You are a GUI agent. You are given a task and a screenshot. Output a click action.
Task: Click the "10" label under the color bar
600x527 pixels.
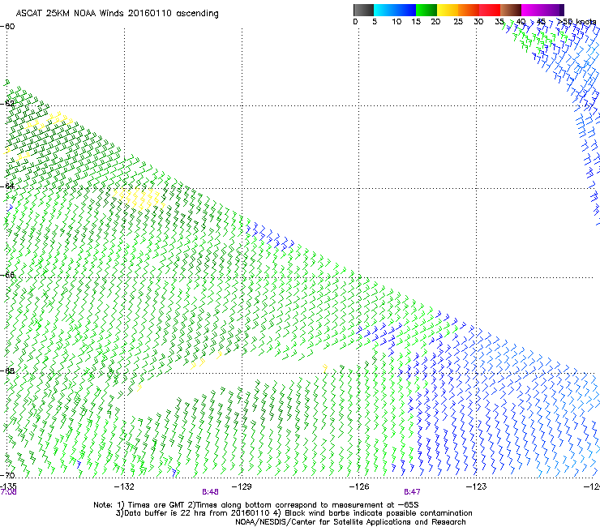[396, 22]
